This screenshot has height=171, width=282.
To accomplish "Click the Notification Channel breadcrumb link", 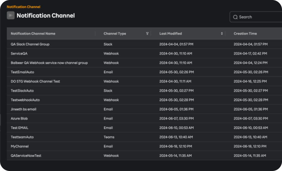I will tap(24, 7).
